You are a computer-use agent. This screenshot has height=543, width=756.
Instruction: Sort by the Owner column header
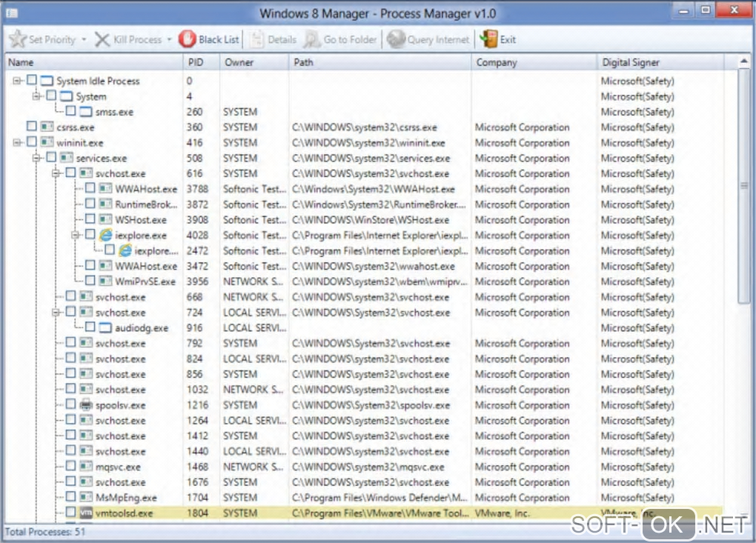(x=254, y=62)
